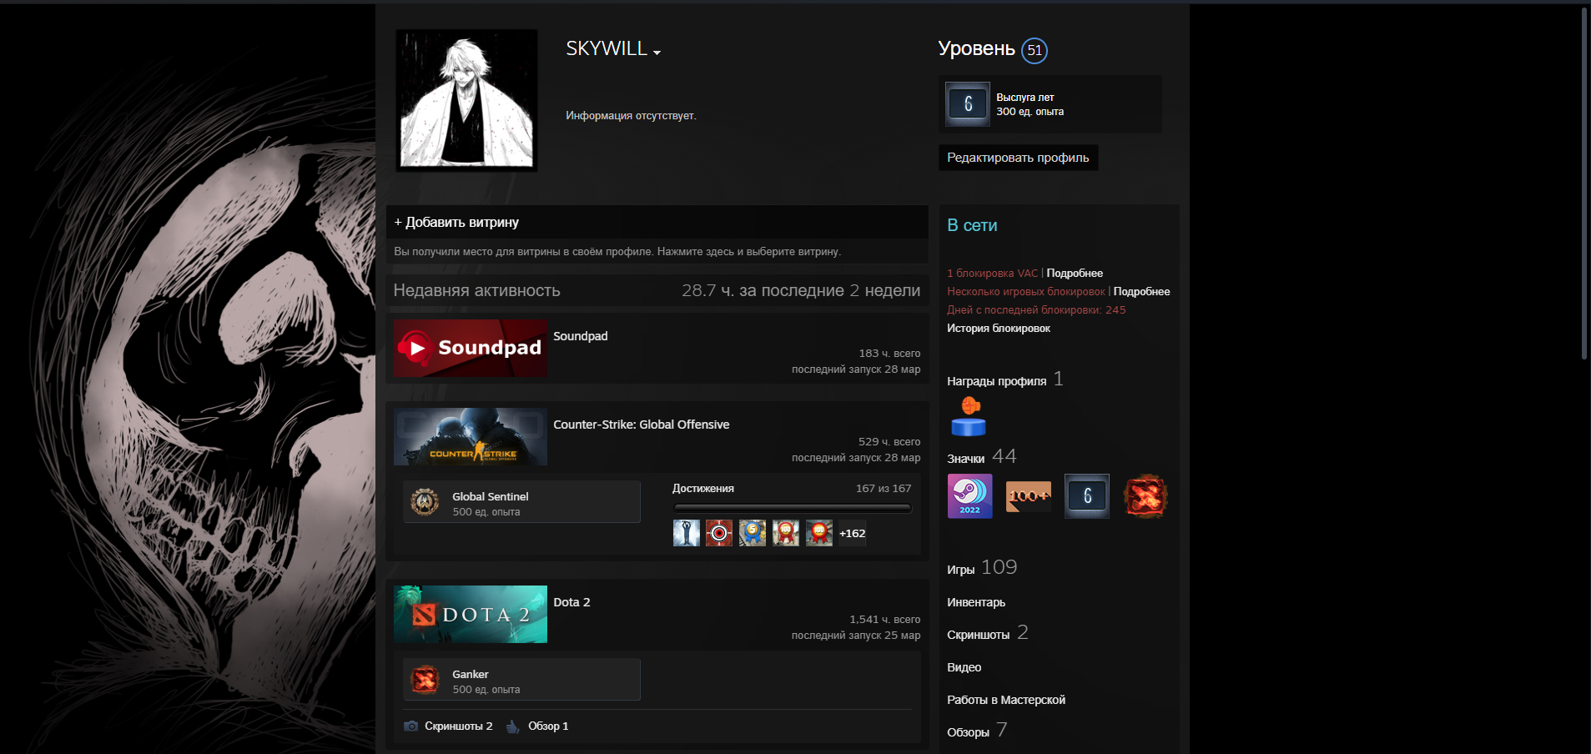Open Dota 2 Обзор 1 link
The width and height of the screenshot is (1591, 754).
548,726
